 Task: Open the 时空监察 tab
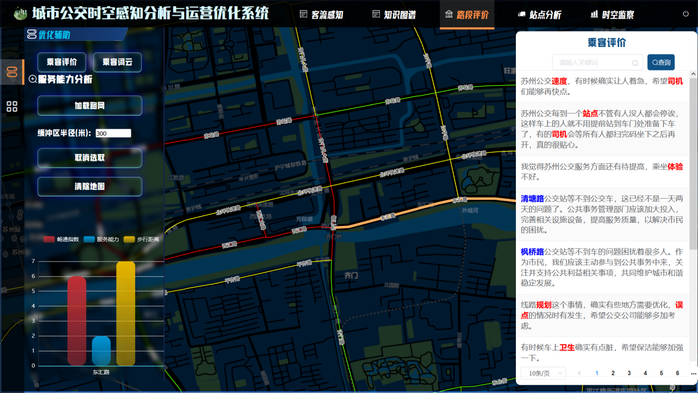click(x=612, y=15)
